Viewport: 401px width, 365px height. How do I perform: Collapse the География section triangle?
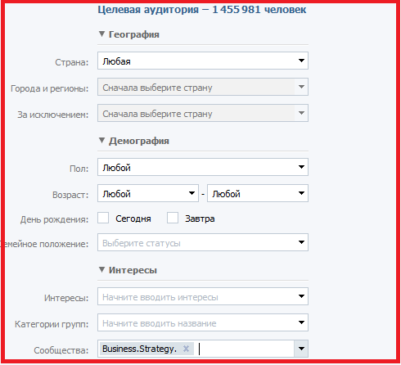pos(101,34)
